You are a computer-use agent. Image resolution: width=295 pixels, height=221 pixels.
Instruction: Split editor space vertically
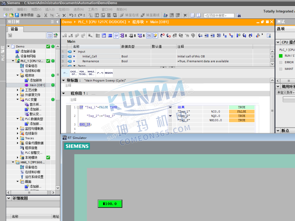(x=199, y=15)
